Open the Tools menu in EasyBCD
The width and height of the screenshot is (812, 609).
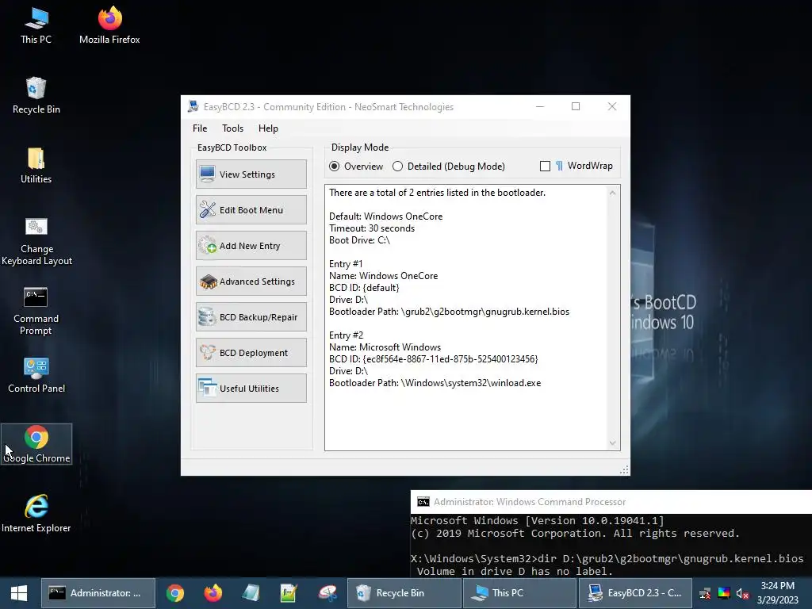(x=232, y=128)
